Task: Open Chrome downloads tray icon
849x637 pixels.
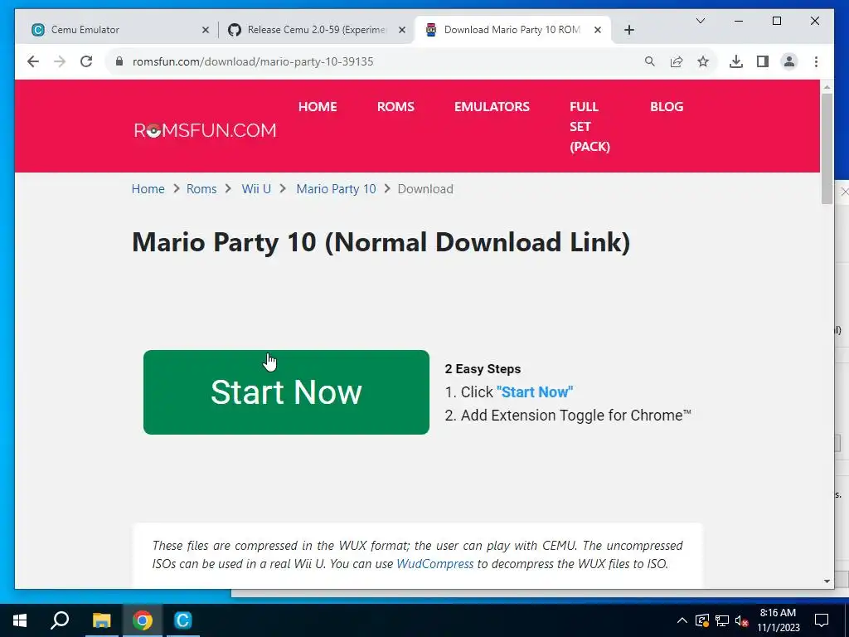Action: tap(736, 61)
